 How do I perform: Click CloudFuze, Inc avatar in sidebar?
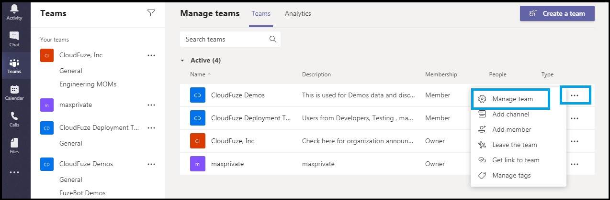(46, 55)
